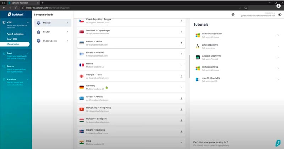The width and height of the screenshot is (284, 149).
Task: Open Apps & extensions page
Action: [x=15, y=34]
